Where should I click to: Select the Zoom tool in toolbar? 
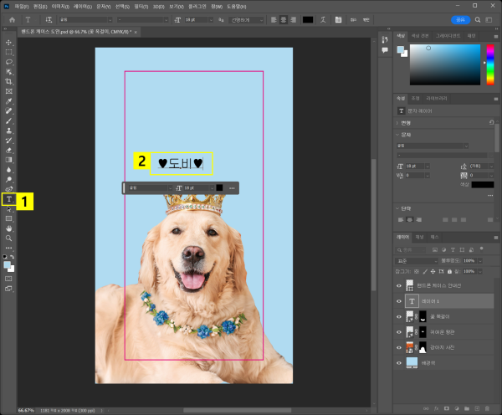click(9, 238)
